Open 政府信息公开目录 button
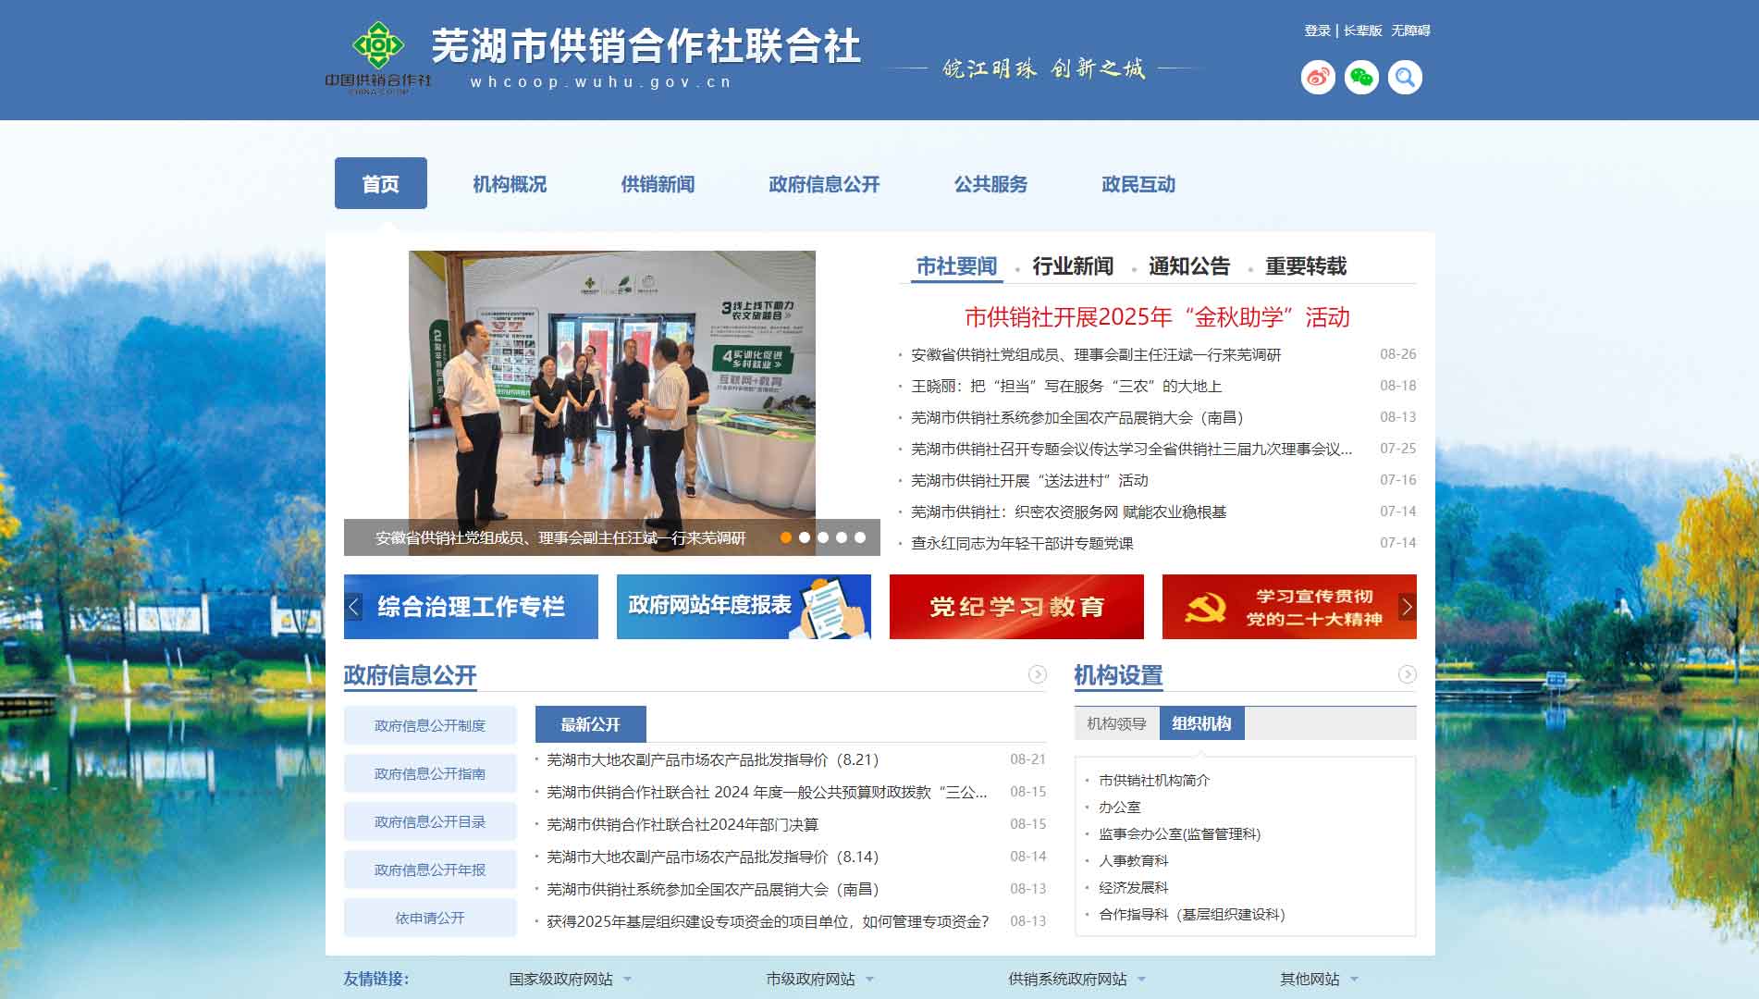1759x999 pixels. (430, 821)
